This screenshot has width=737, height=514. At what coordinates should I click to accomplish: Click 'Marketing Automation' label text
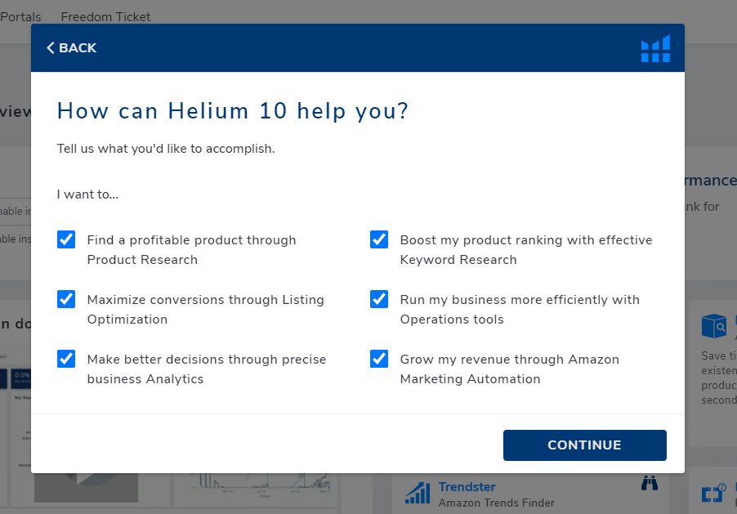470,379
